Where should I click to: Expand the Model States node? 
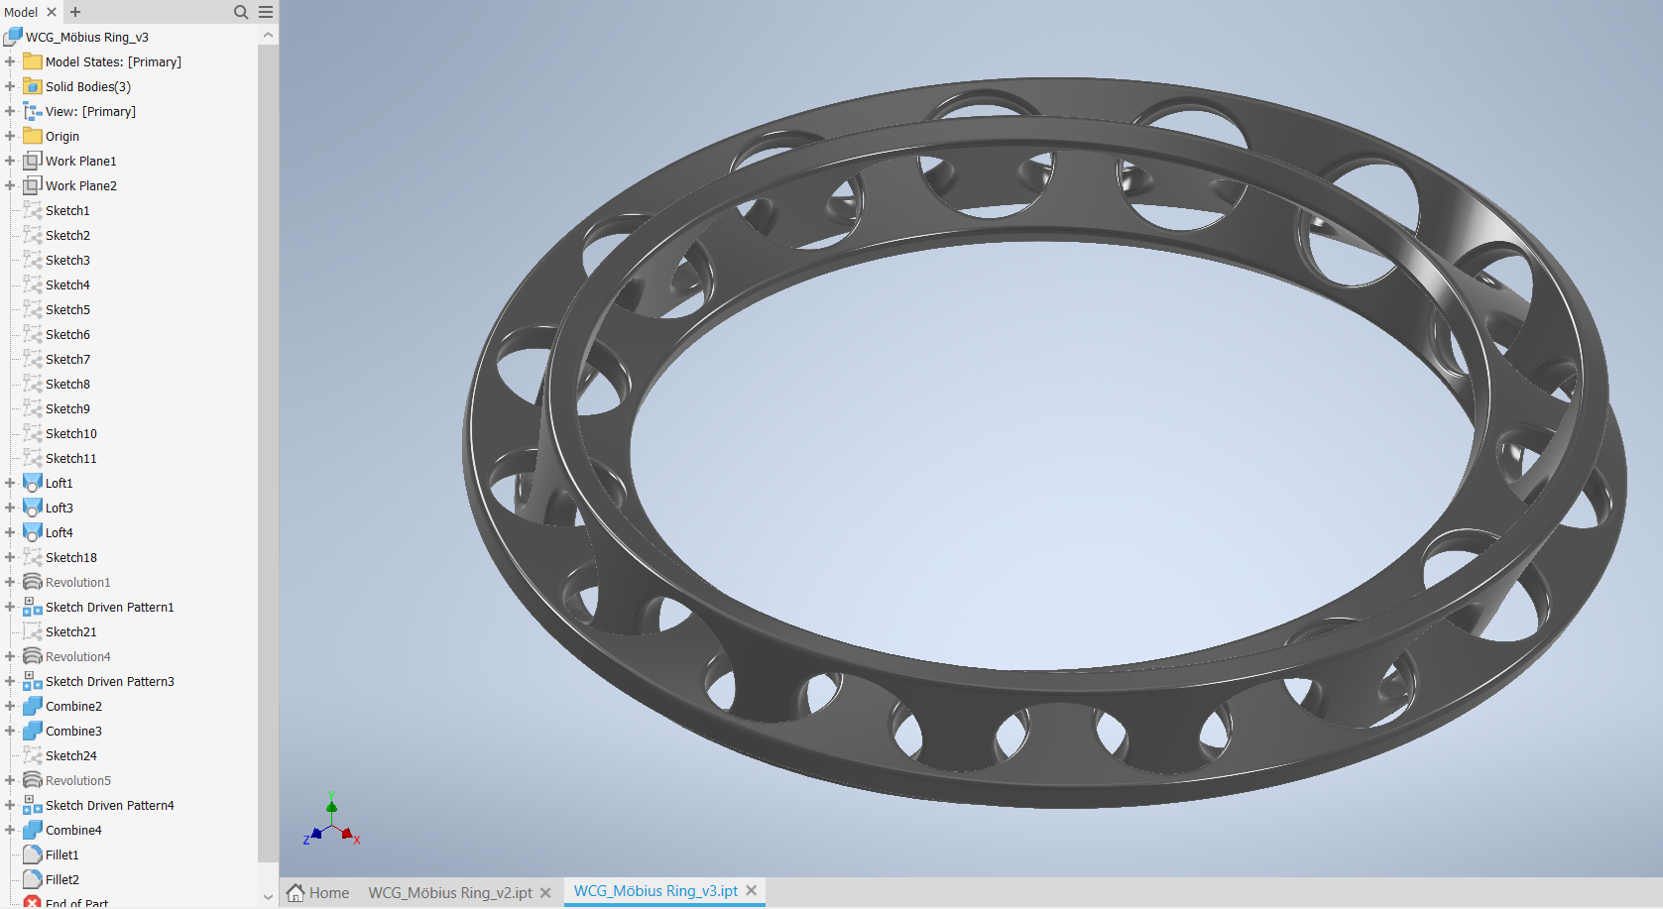(10, 61)
